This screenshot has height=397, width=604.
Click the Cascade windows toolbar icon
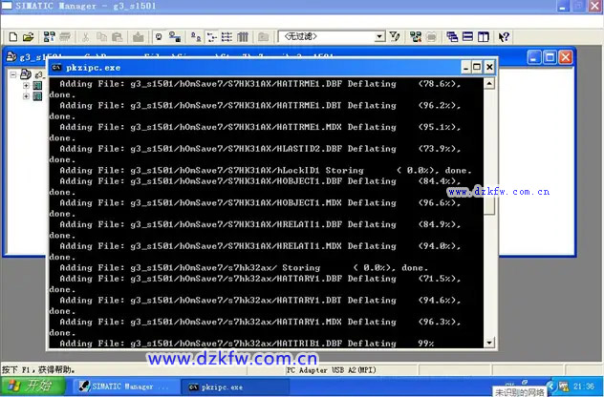pos(452,36)
